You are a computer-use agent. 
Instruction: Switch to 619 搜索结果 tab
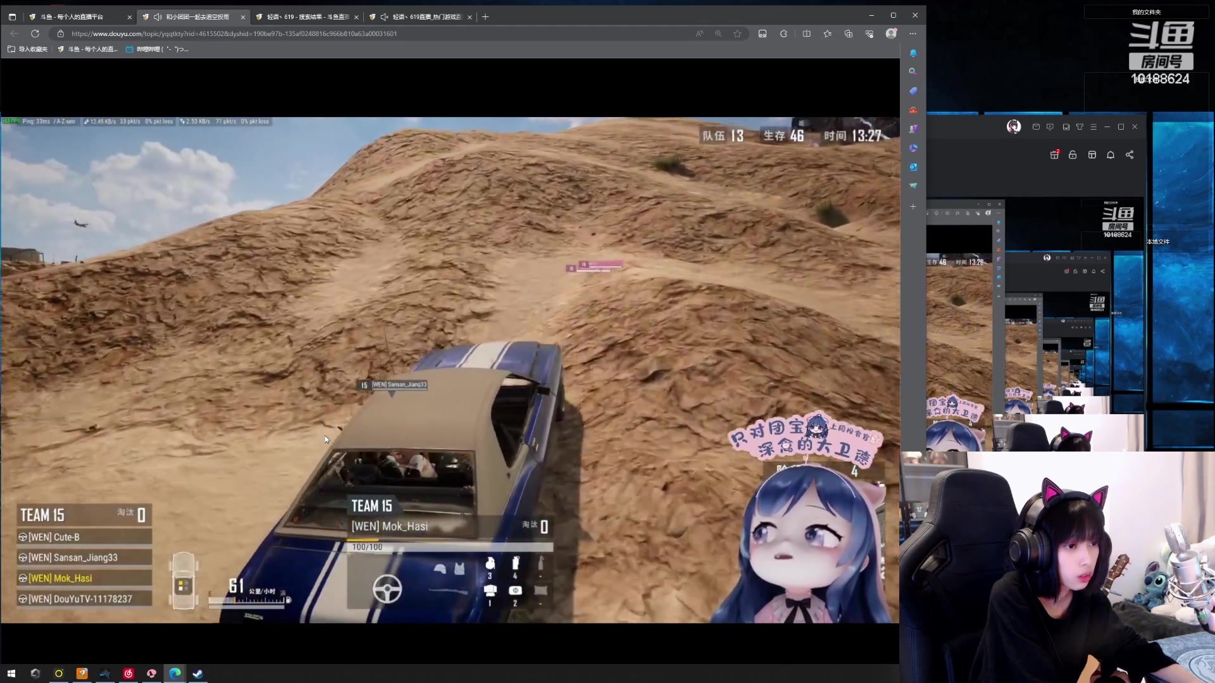(x=308, y=17)
